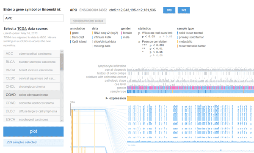Click the recurrent solid tumor legend entry

click(x=191, y=46)
